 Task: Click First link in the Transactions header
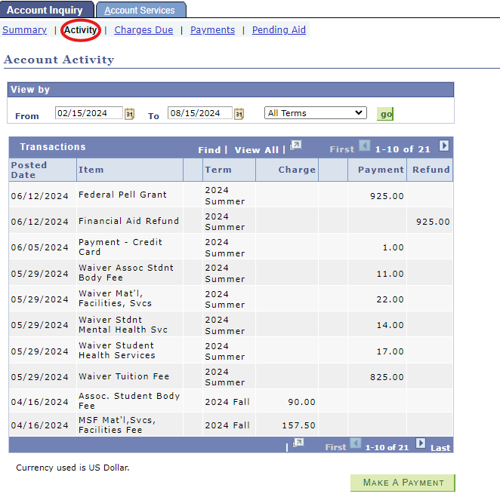tap(342, 149)
